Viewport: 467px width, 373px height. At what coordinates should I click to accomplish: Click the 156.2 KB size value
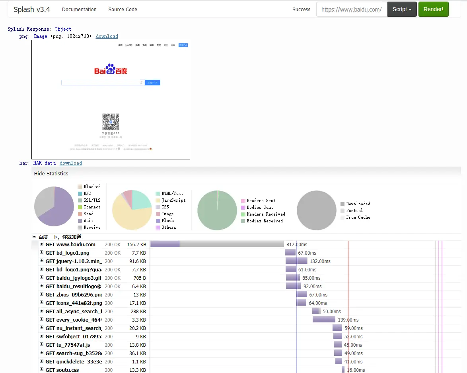pyautogui.click(x=137, y=244)
